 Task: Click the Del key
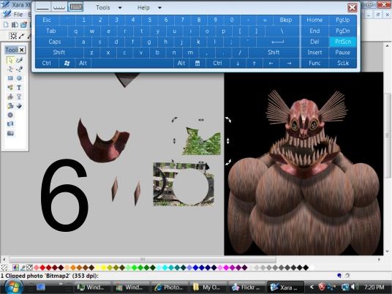tap(314, 42)
